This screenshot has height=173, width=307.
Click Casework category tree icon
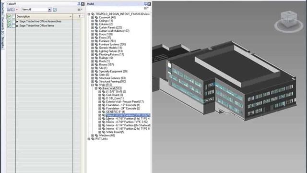click(x=96, y=17)
